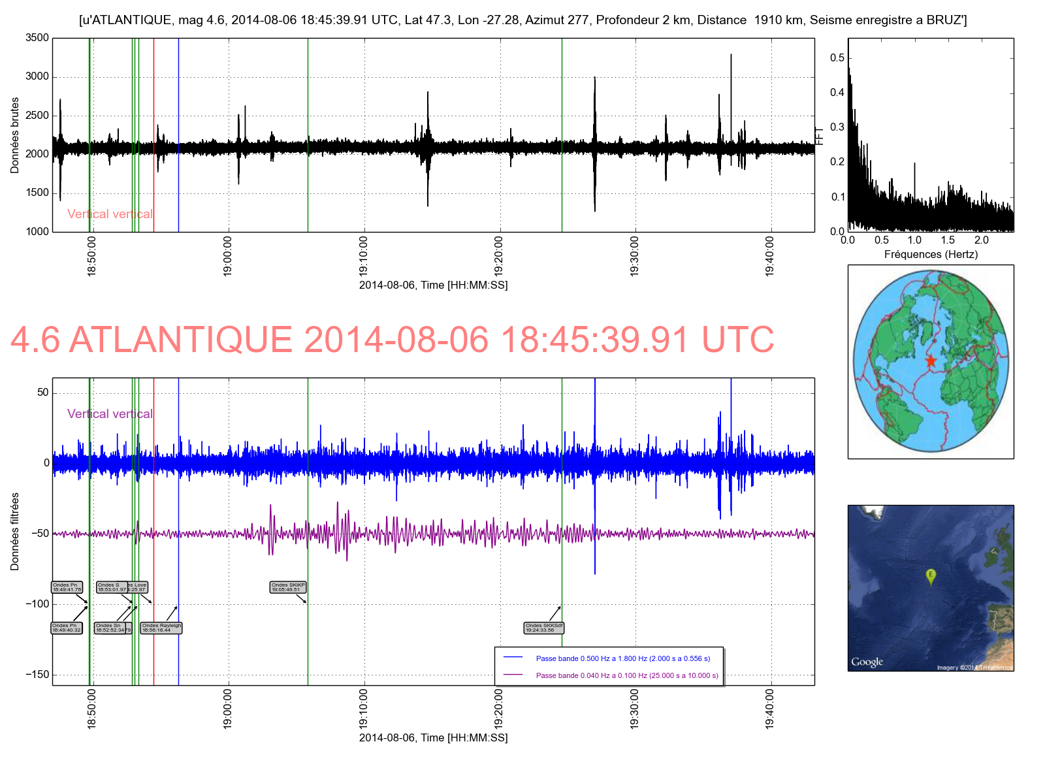Click the Fréquences (Hertz) axis label
Screen dimensions: 1045x761
tap(931, 254)
